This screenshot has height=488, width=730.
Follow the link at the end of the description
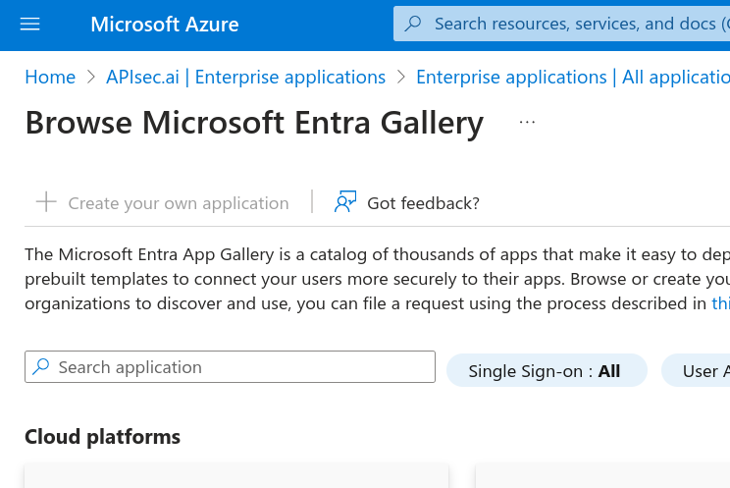point(720,303)
